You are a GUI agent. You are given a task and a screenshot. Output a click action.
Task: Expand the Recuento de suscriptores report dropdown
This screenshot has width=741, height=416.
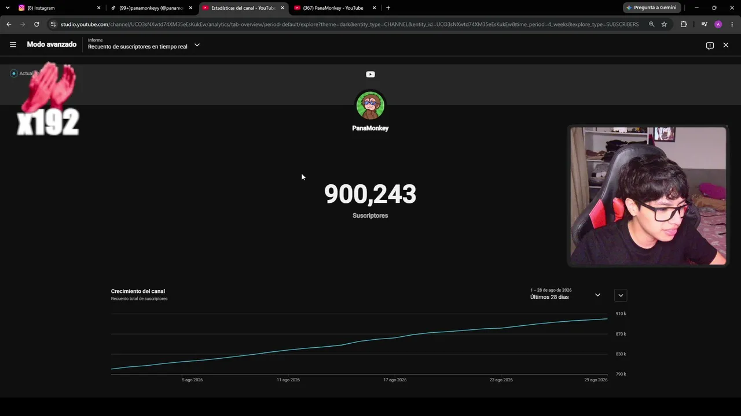tap(197, 45)
